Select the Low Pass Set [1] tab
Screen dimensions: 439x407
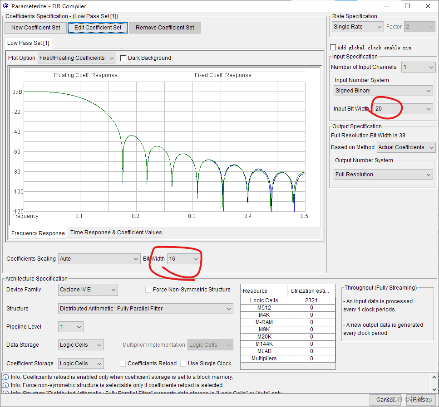[x=28, y=43]
